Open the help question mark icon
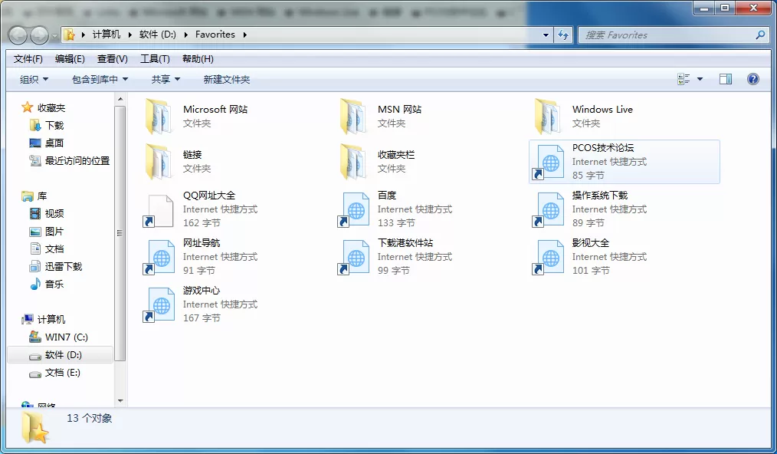The height and width of the screenshot is (454, 777). [752, 79]
